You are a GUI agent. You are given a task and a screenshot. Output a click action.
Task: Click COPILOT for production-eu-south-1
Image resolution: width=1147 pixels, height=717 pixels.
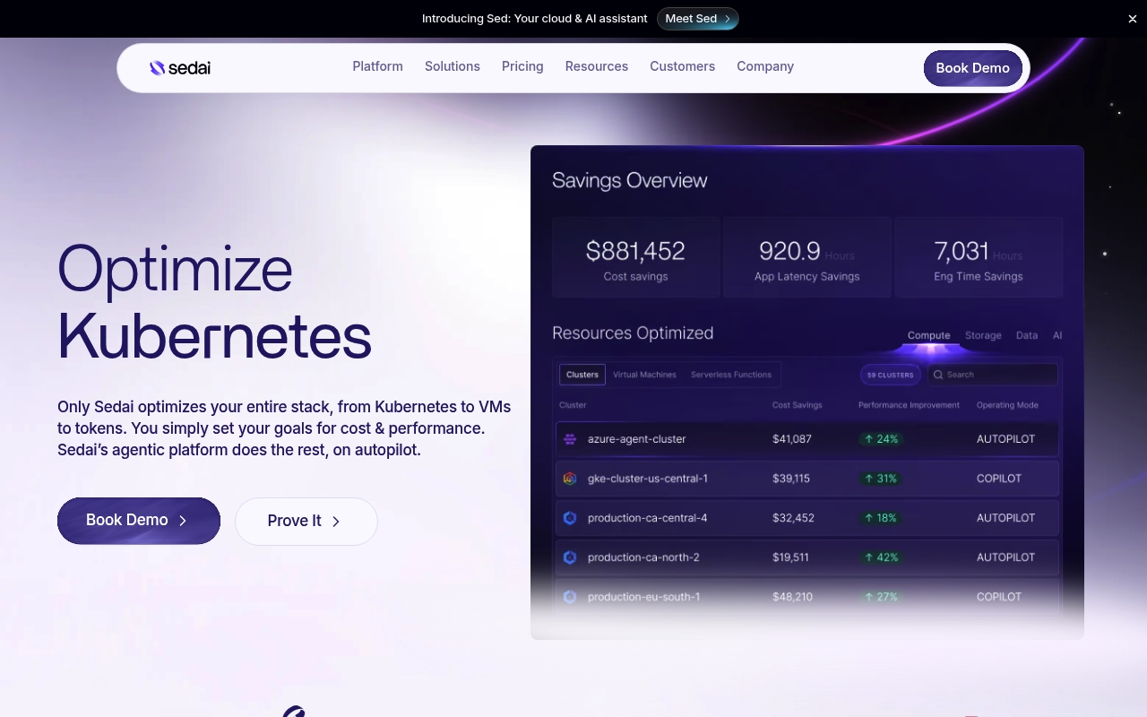[x=999, y=597]
